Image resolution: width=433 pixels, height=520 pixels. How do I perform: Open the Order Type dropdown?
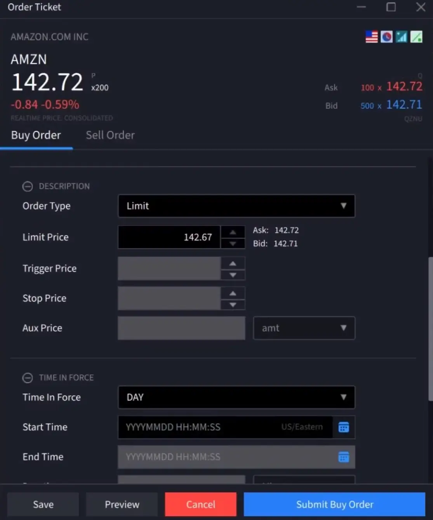[x=236, y=206]
